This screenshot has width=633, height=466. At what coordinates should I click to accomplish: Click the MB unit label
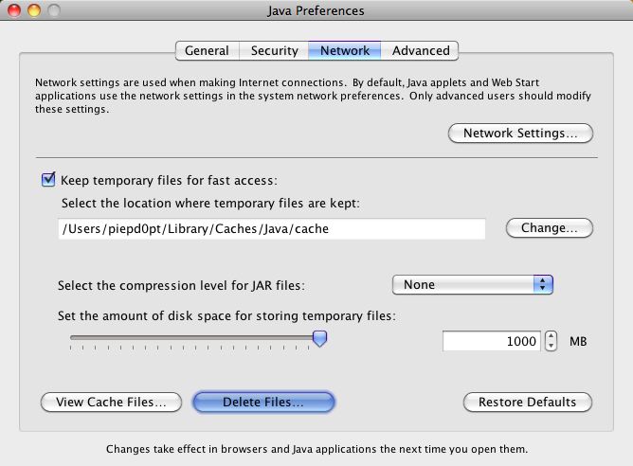[x=578, y=342]
